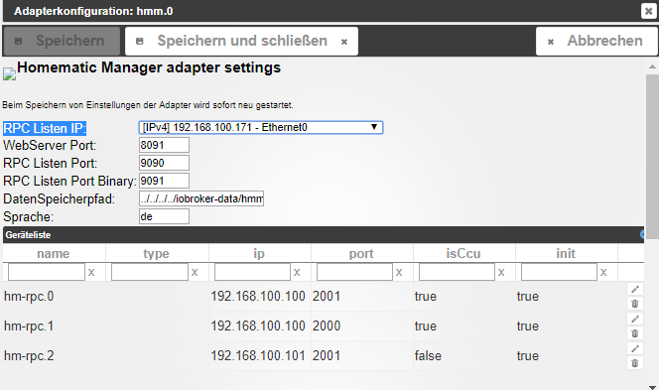This screenshot has width=659, height=390.
Task: Delete the hm-rpc.2 row via trash icon
Action: click(635, 363)
